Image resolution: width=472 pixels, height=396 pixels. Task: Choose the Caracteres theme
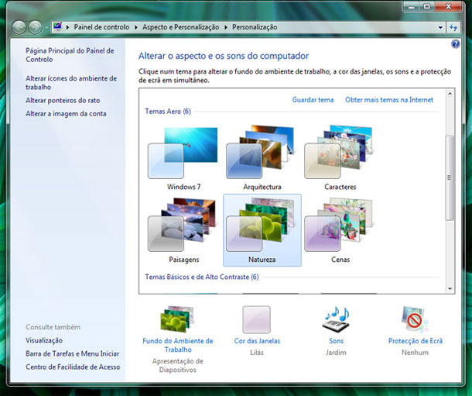coord(340,153)
